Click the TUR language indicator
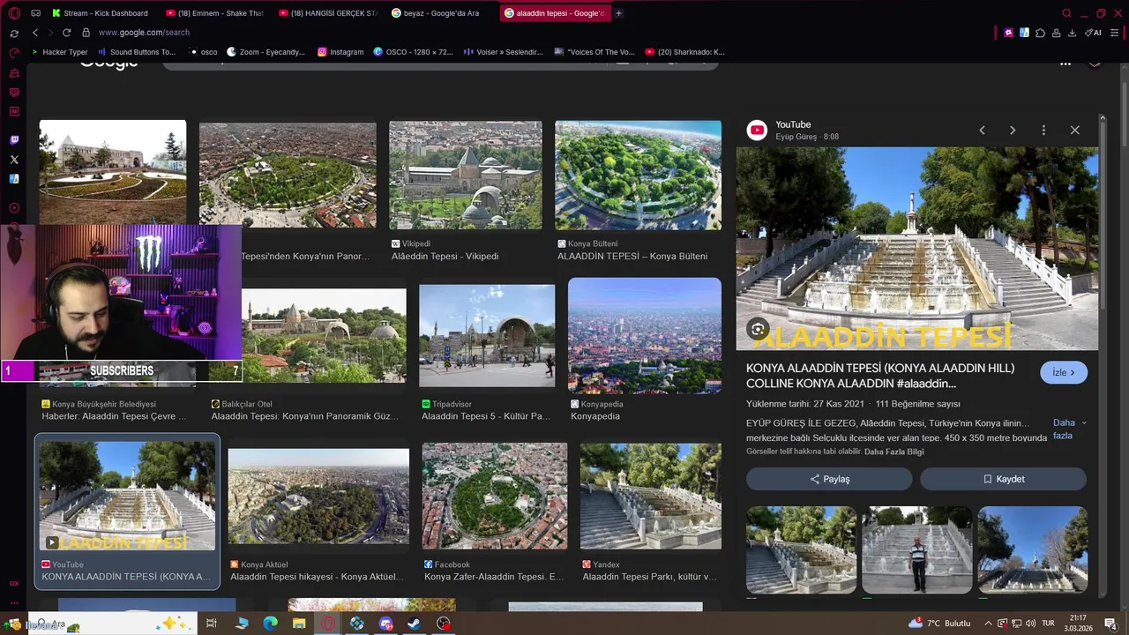The width and height of the screenshot is (1129, 635). tap(1049, 624)
